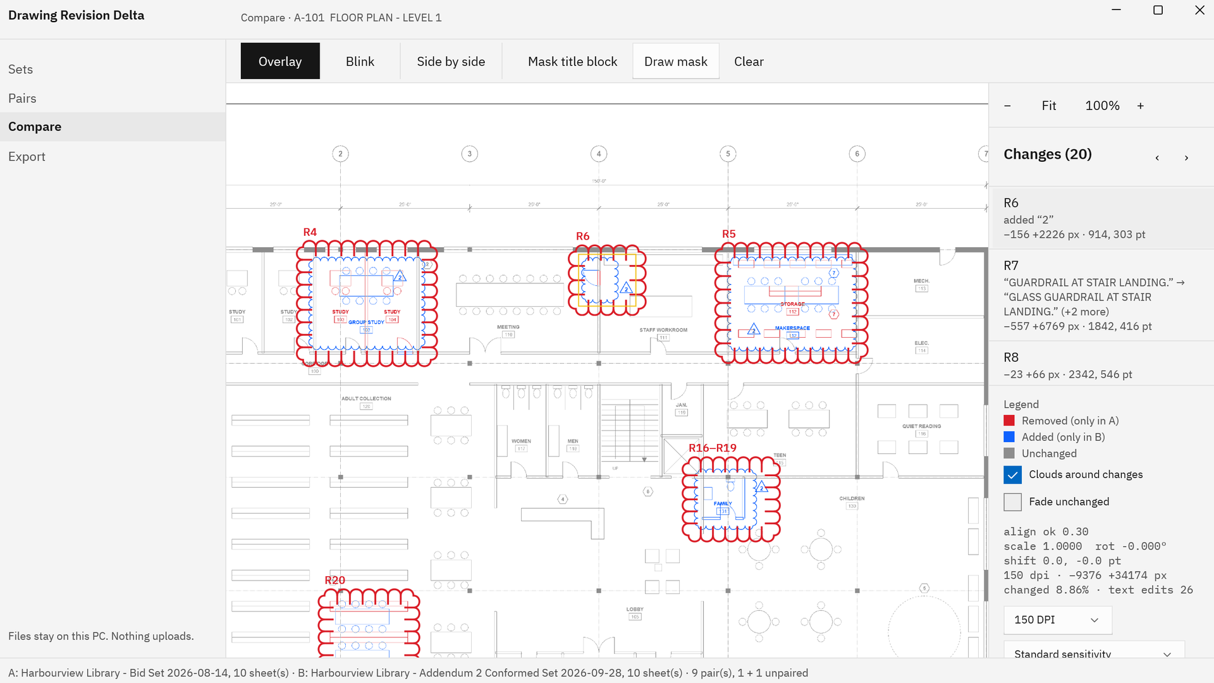Select the R8 change entry
The image size is (1214, 683).
coord(1101,365)
